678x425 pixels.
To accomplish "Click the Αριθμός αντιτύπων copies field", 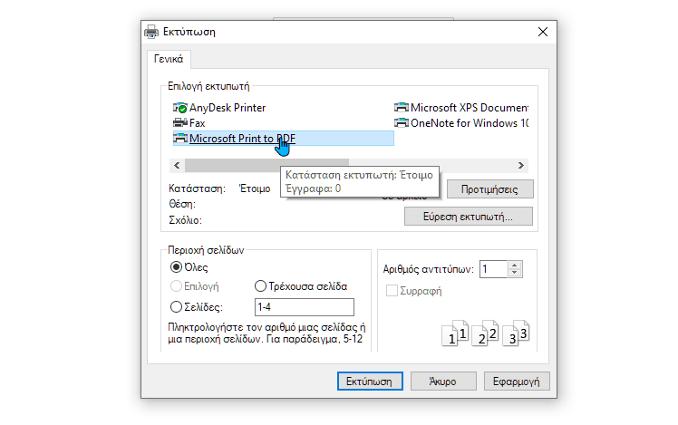I will click(x=493, y=269).
